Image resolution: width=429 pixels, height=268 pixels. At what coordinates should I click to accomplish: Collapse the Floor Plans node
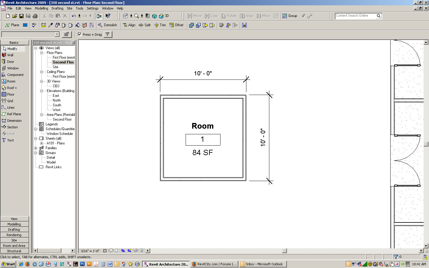coord(42,53)
